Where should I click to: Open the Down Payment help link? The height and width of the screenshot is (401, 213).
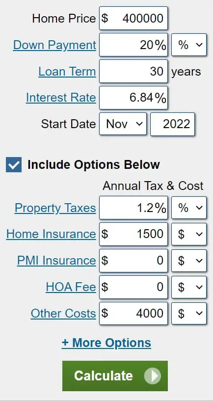pos(54,45)
